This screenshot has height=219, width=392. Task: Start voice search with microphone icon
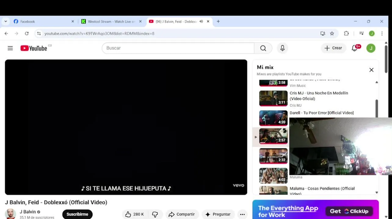[282, 48]
